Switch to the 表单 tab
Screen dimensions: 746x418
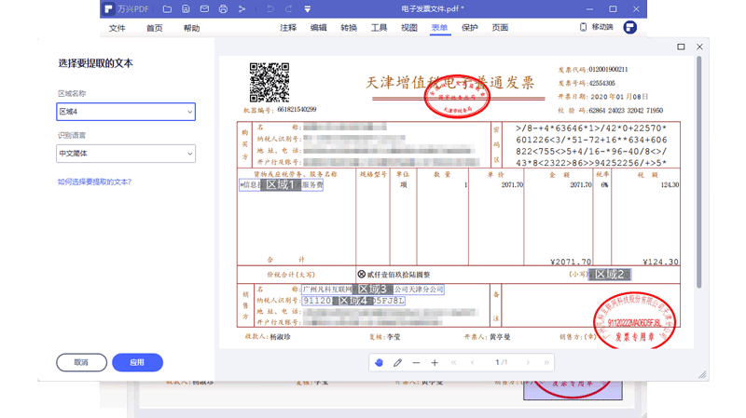pyautogui.click(x=439, y=28)
